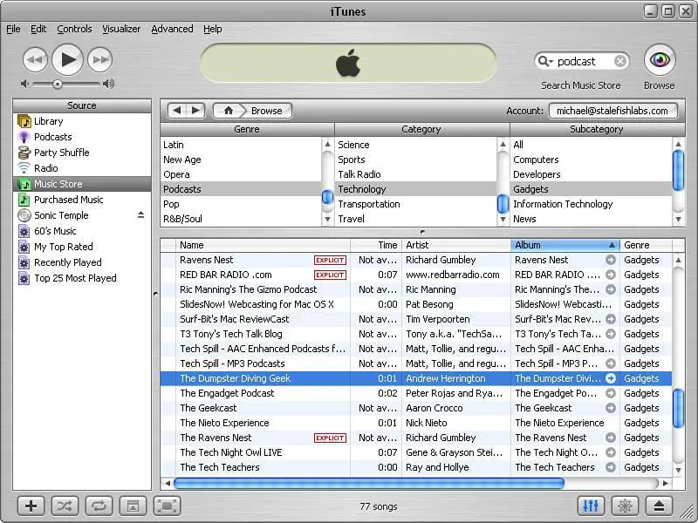Add a new playlist with plus button

pos(31,506)
